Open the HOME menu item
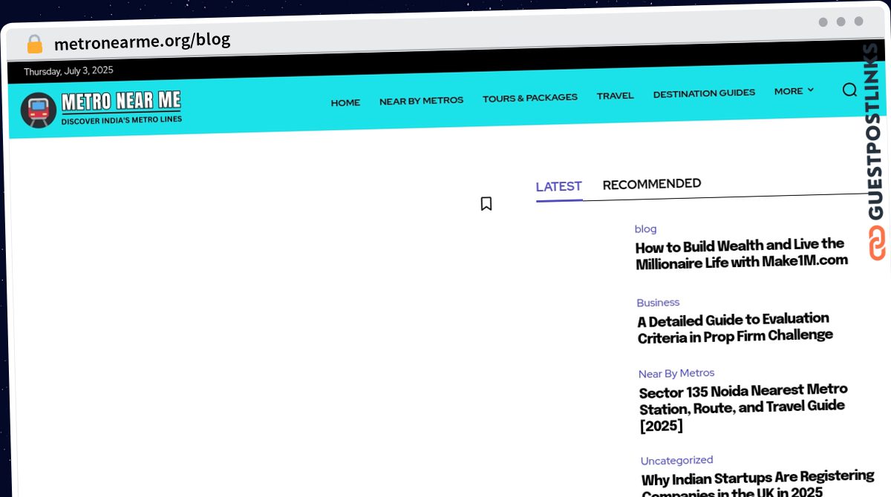Screen dimensions: 891x497 (x=345, y=102)
